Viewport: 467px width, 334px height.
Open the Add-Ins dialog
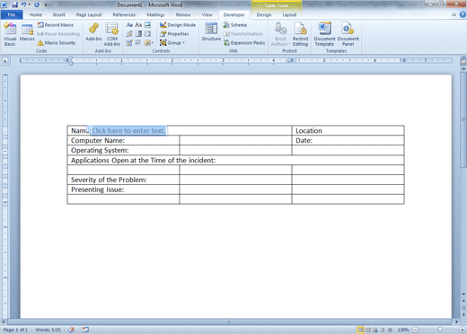pyautogui.click(x=93, y=32)
